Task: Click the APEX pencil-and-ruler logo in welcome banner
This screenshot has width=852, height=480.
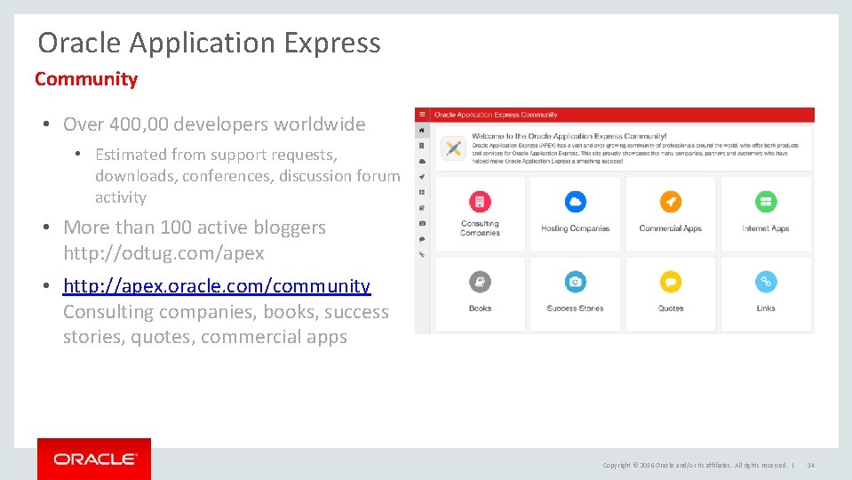Action: click(453, 148)
